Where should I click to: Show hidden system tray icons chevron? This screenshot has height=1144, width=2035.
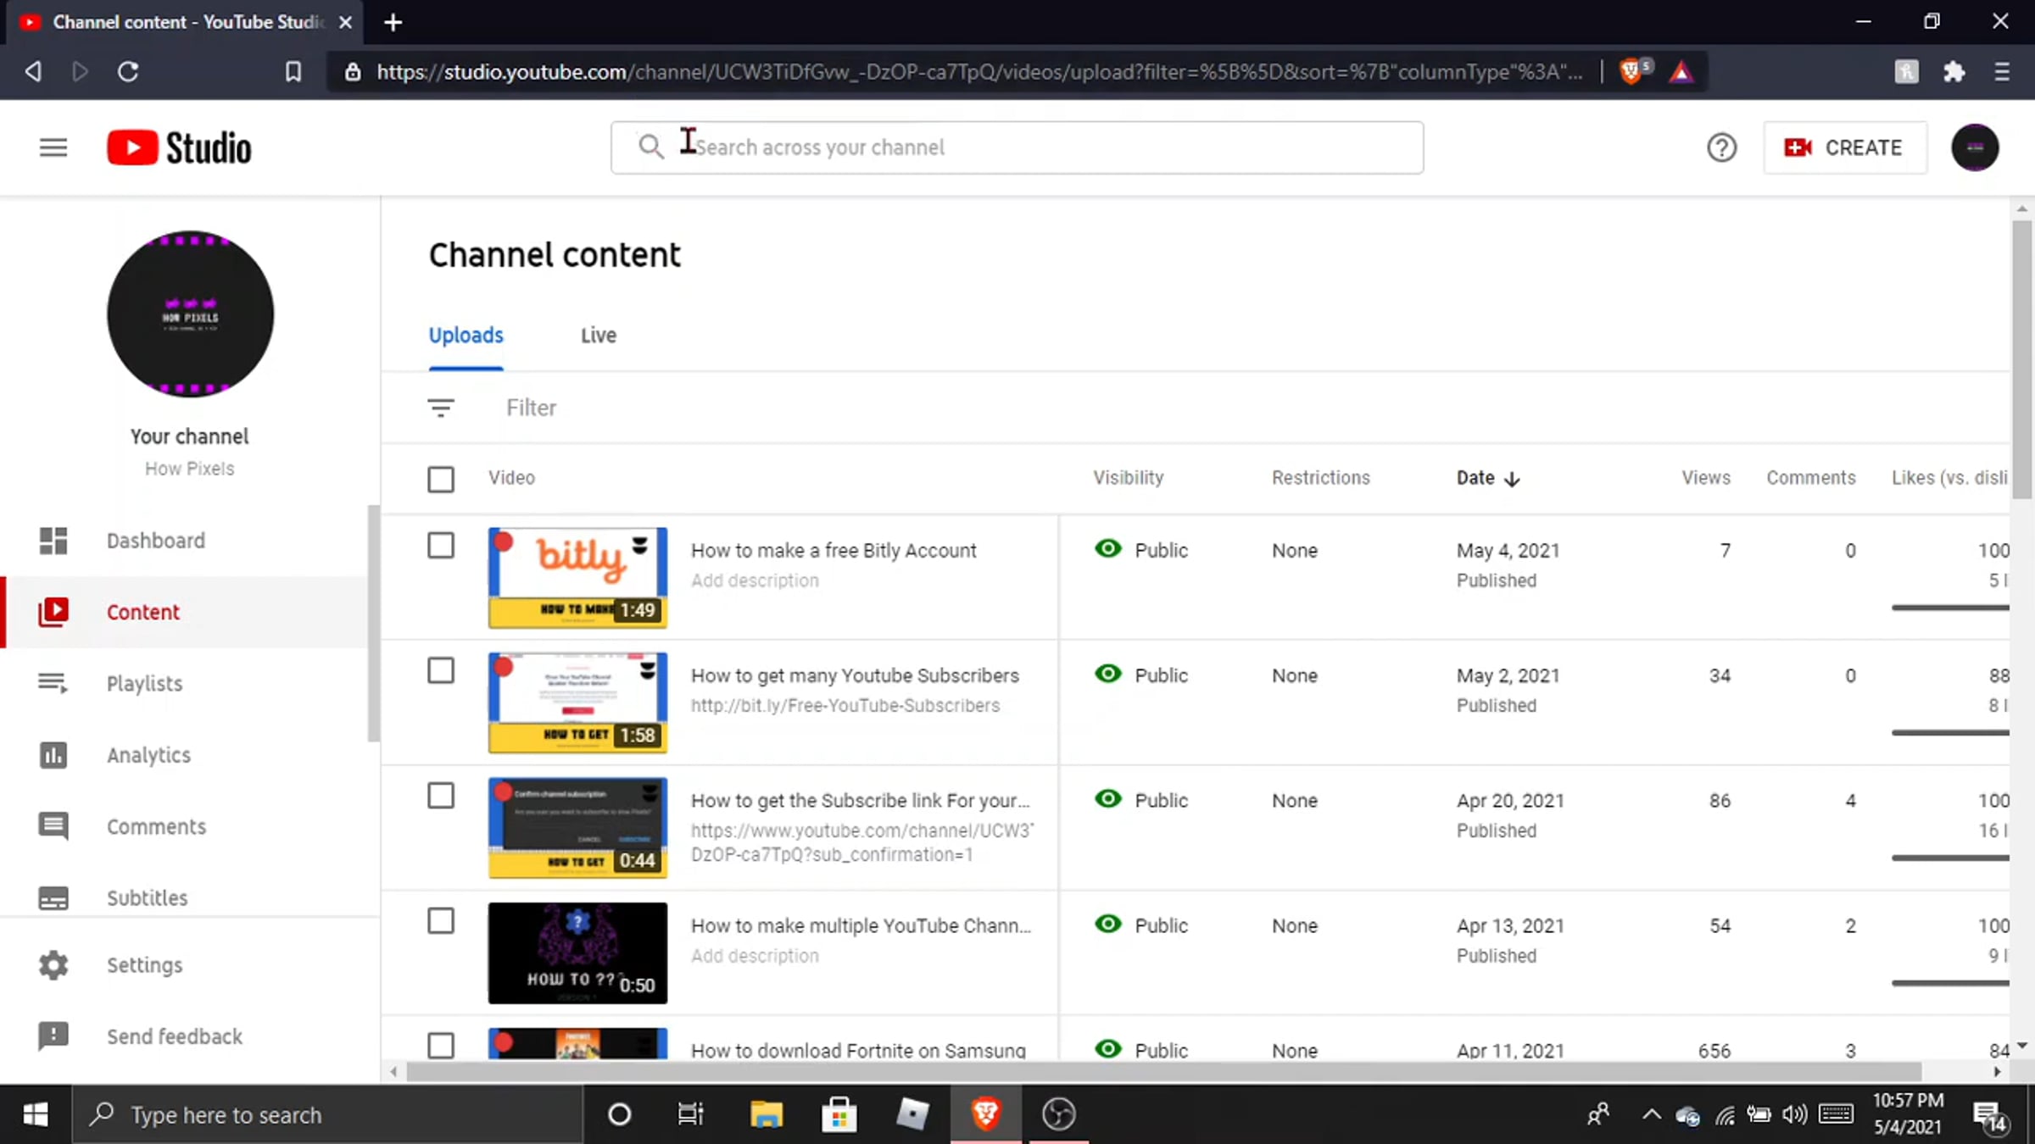1651,1114
